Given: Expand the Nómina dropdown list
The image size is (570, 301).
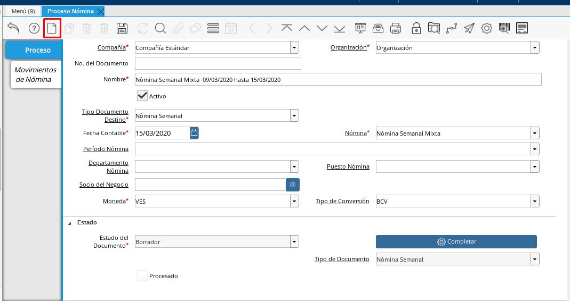Looking at the screenshot, I should tap(535, 133).
